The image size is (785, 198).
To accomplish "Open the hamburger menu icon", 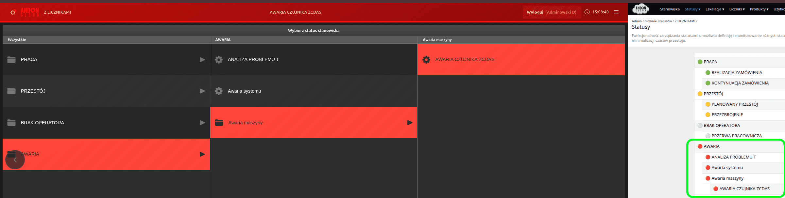I will (x=616, y=12).
